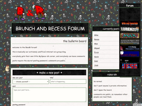Visit Jess's page link
142x106 pixels.
pyautogui.click(x=96, y=65)
